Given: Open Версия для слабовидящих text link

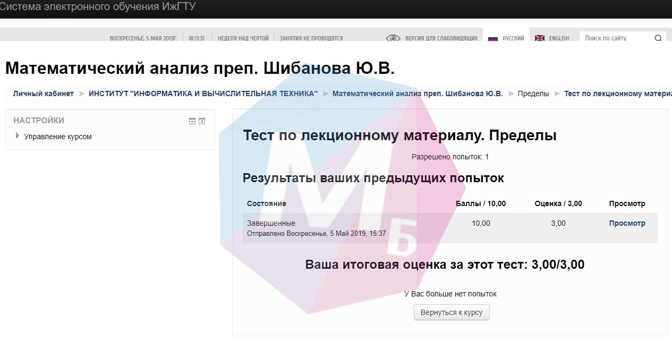Looking at the screenshot, I should [x=441, y=38].
